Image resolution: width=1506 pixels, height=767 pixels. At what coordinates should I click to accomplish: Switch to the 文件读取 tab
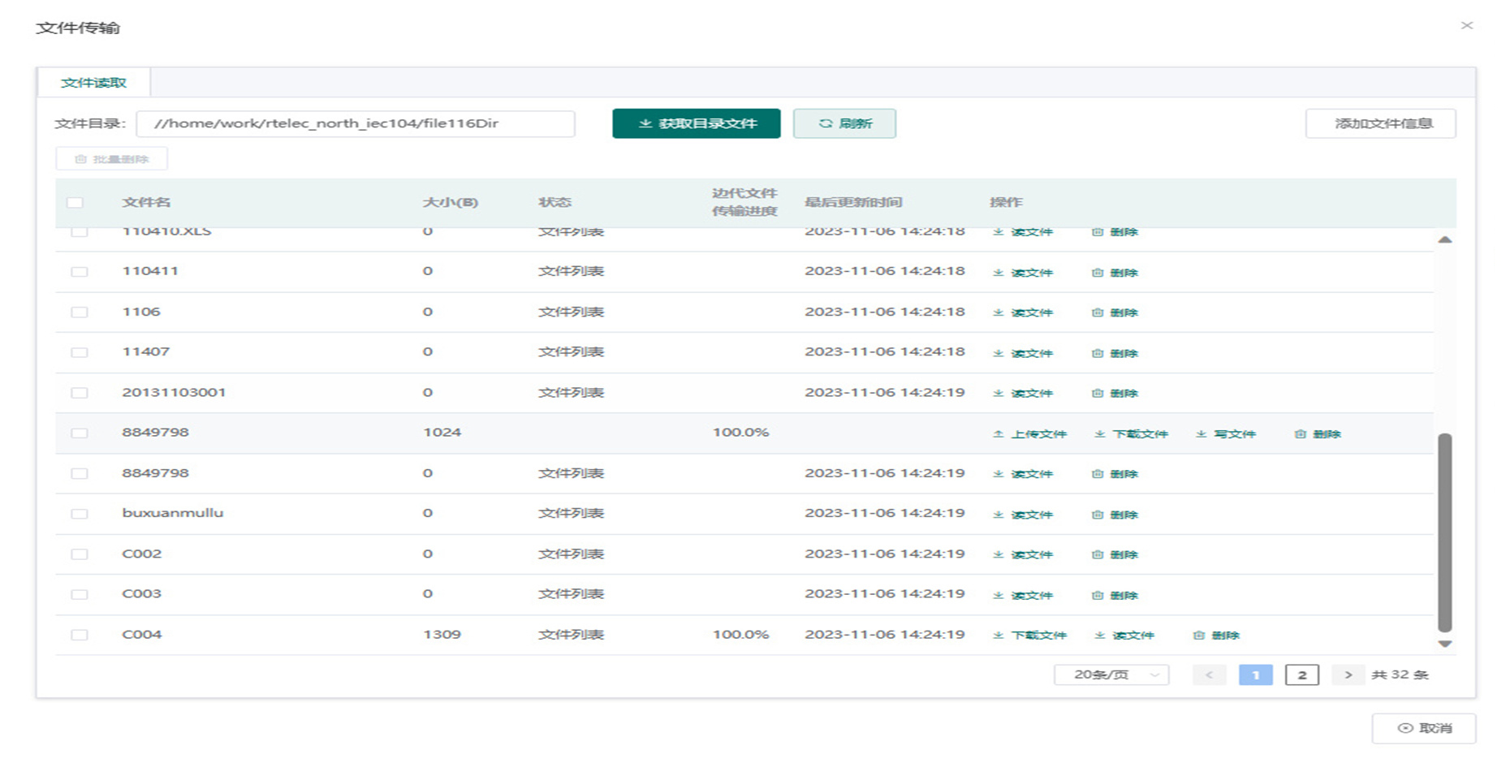coord(93,83)
